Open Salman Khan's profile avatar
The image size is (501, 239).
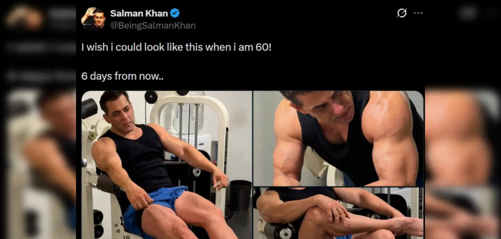(x=93, y=19)
